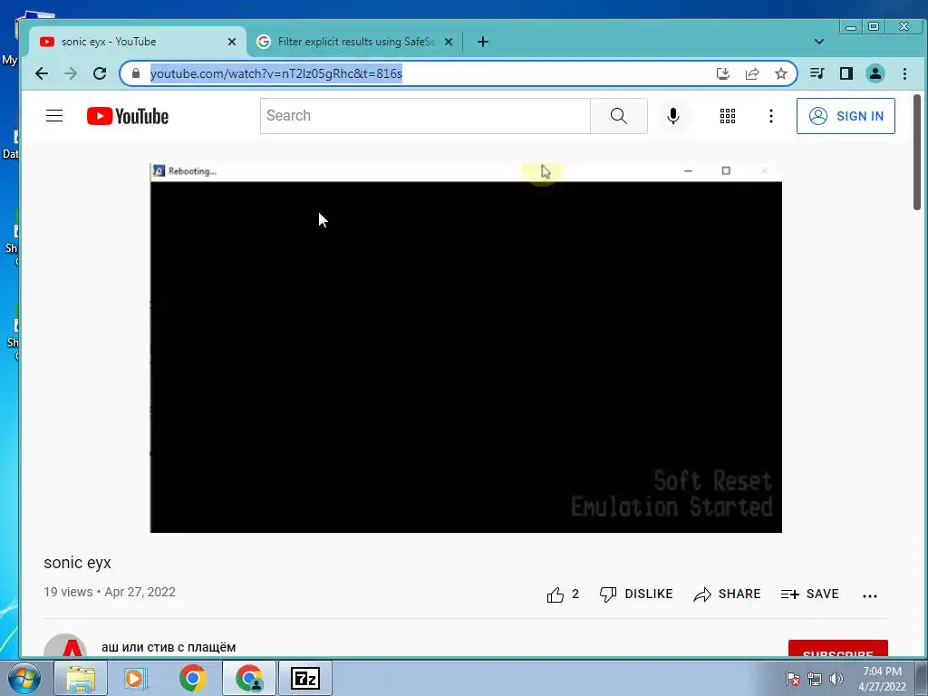
Task: Save video to a playlist
Action: pos(809,594)
